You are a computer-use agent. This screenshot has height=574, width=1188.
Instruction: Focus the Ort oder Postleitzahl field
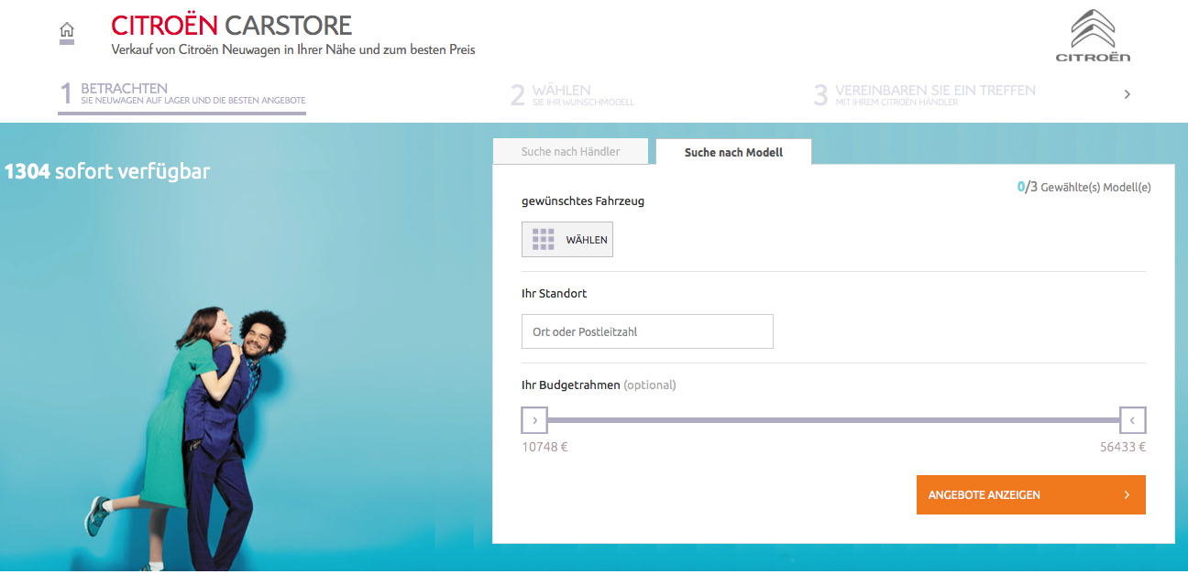point(647,331)
